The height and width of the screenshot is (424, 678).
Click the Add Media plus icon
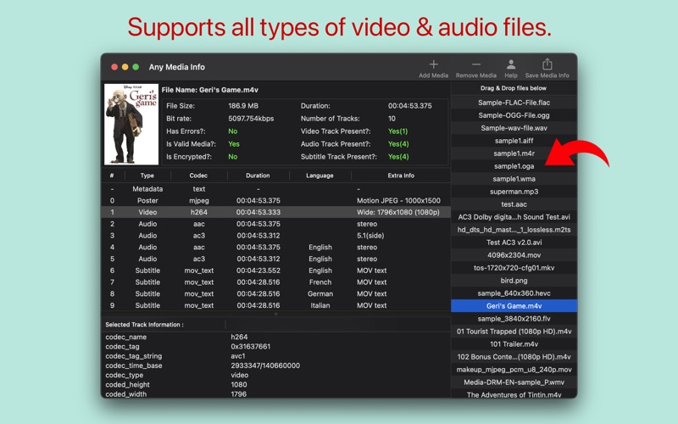tap(433, 64)
